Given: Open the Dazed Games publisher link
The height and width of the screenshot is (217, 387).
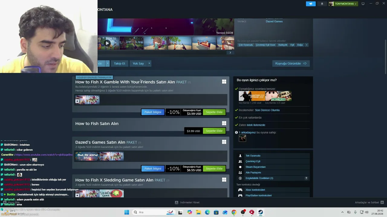Looking at the screenshot, I should 274,21.
